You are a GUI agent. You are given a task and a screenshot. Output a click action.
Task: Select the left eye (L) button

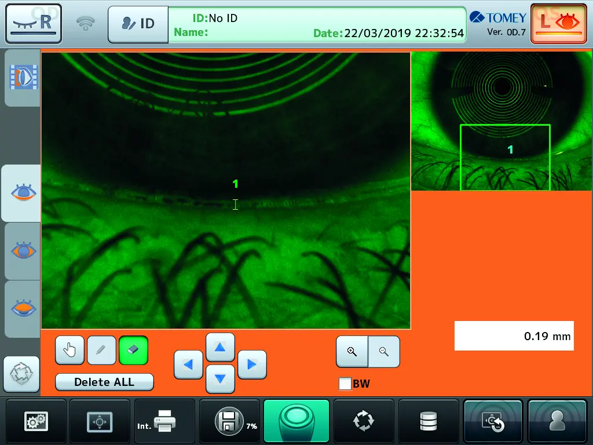coord(558,24)
